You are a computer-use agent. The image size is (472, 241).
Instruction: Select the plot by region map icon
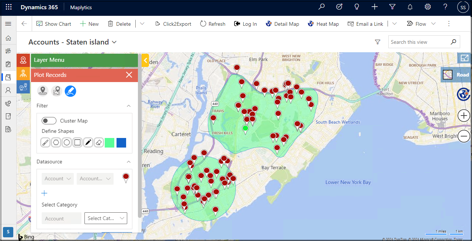[56, 91]
